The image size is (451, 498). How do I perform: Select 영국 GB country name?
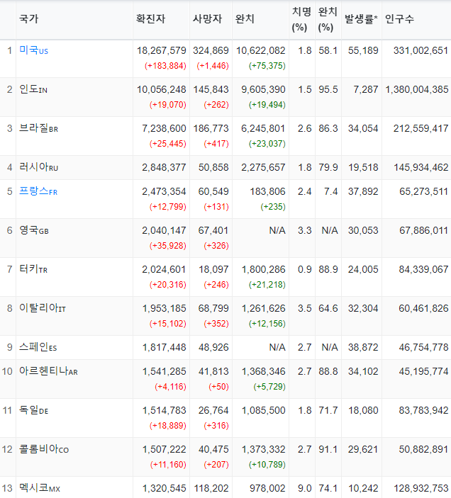point(34,230)
